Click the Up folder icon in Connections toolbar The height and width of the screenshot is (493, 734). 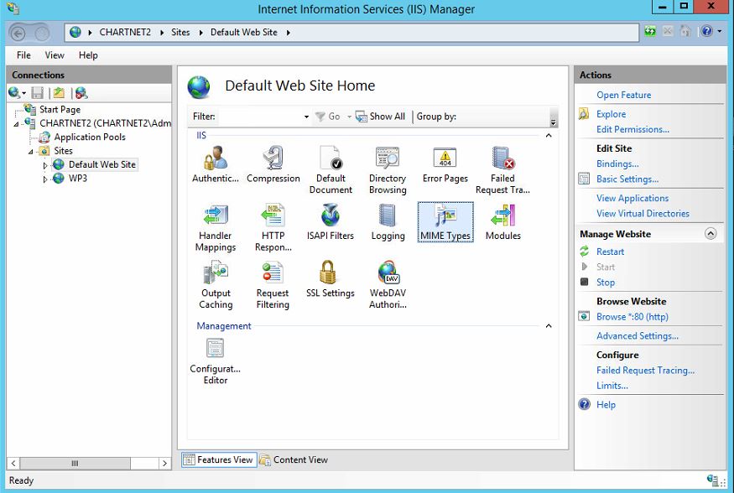point(59,93)
